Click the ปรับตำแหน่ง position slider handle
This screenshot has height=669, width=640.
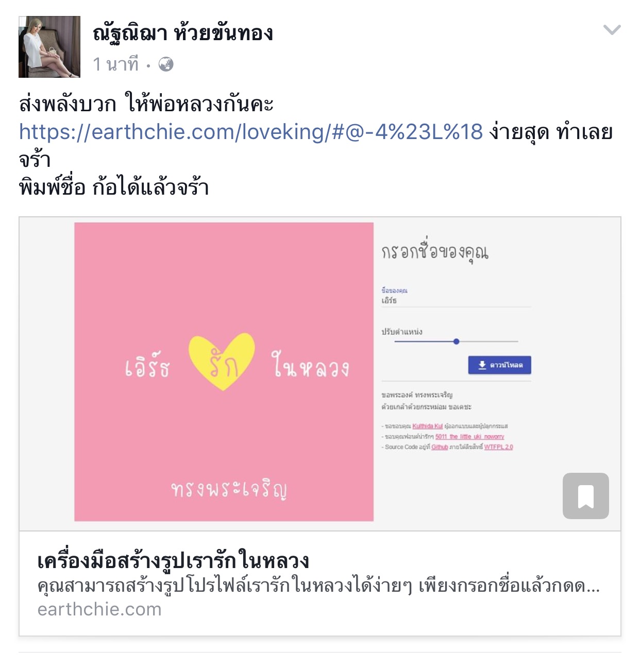[456, 341]
